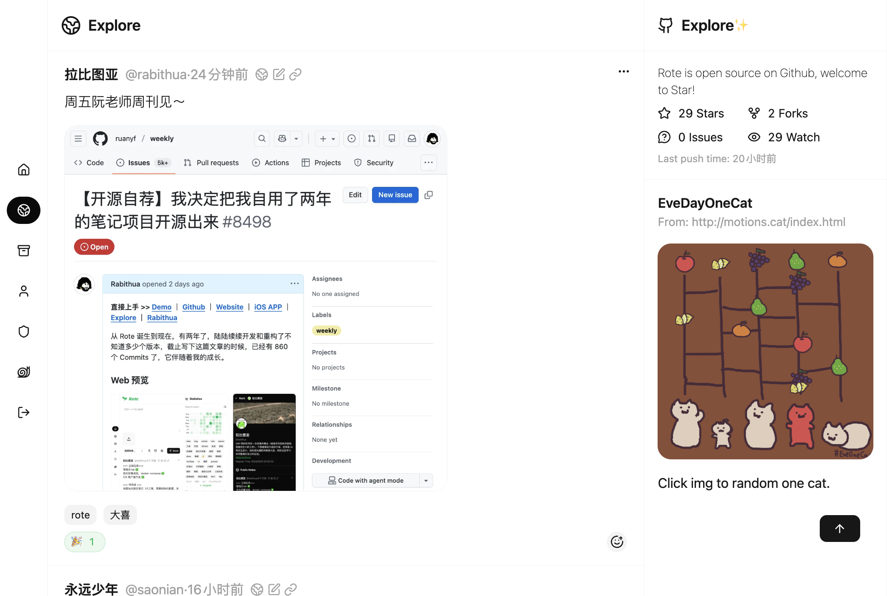Open the Archive icon in the sidebar
Viewport: 887px width, 596px height.
[23, 250]
